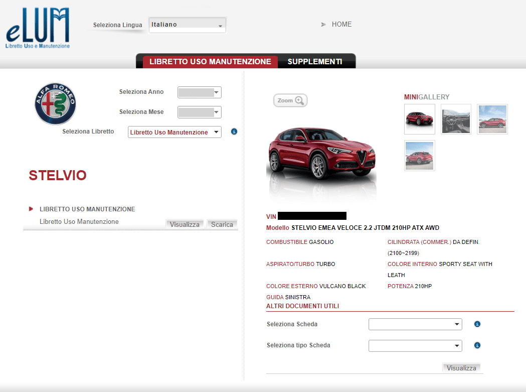Open info icon beside Seleziona tipo Scheda

477,345
